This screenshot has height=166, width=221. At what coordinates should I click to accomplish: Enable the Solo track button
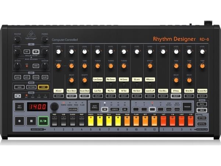(201, 110)
